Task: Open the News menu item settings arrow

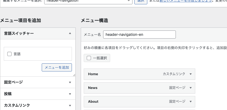Action: tap(191, 88)
